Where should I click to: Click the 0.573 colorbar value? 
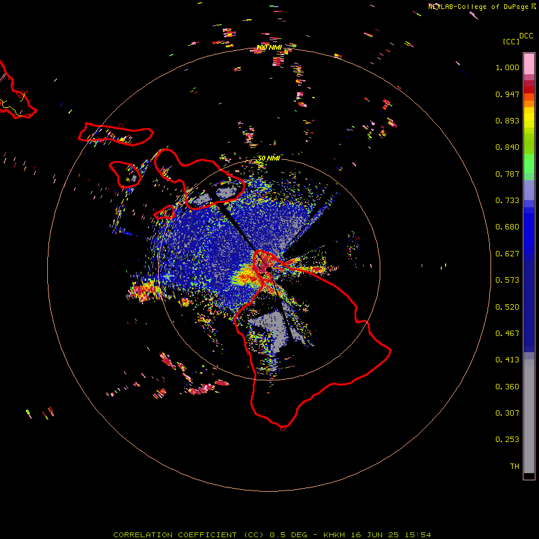click(x=507, y=280)
